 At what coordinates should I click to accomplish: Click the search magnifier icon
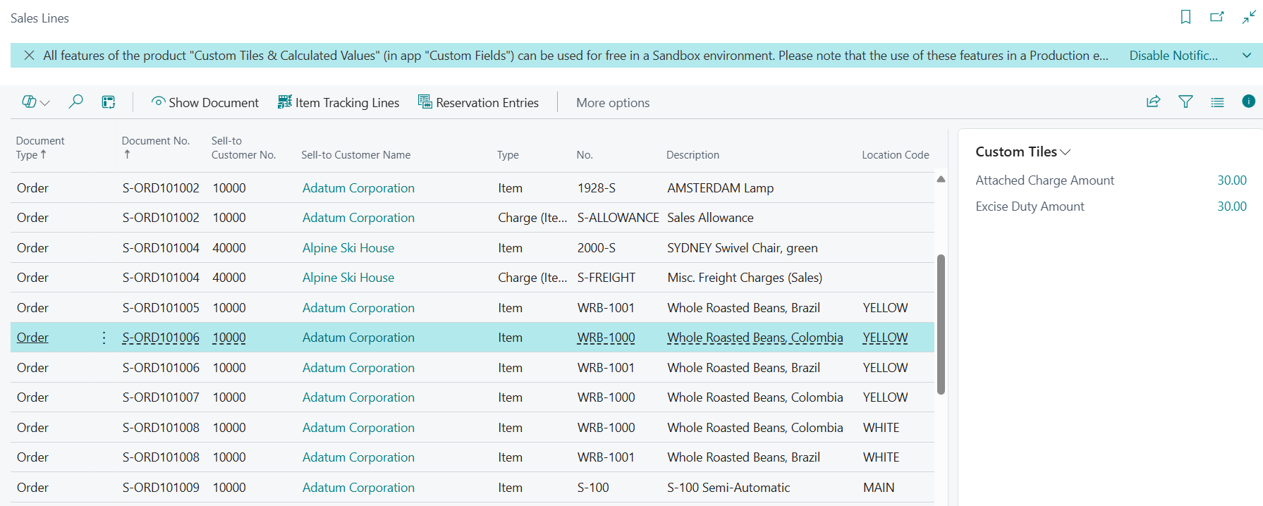point(75,102)
